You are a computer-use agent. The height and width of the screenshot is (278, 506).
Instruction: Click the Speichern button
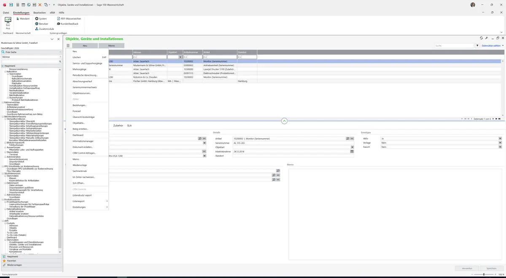pyautogui.click(x=491, y=268)
